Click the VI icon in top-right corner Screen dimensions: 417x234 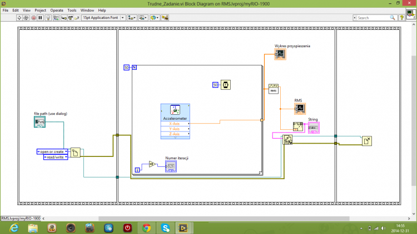(x=411, y=14)
